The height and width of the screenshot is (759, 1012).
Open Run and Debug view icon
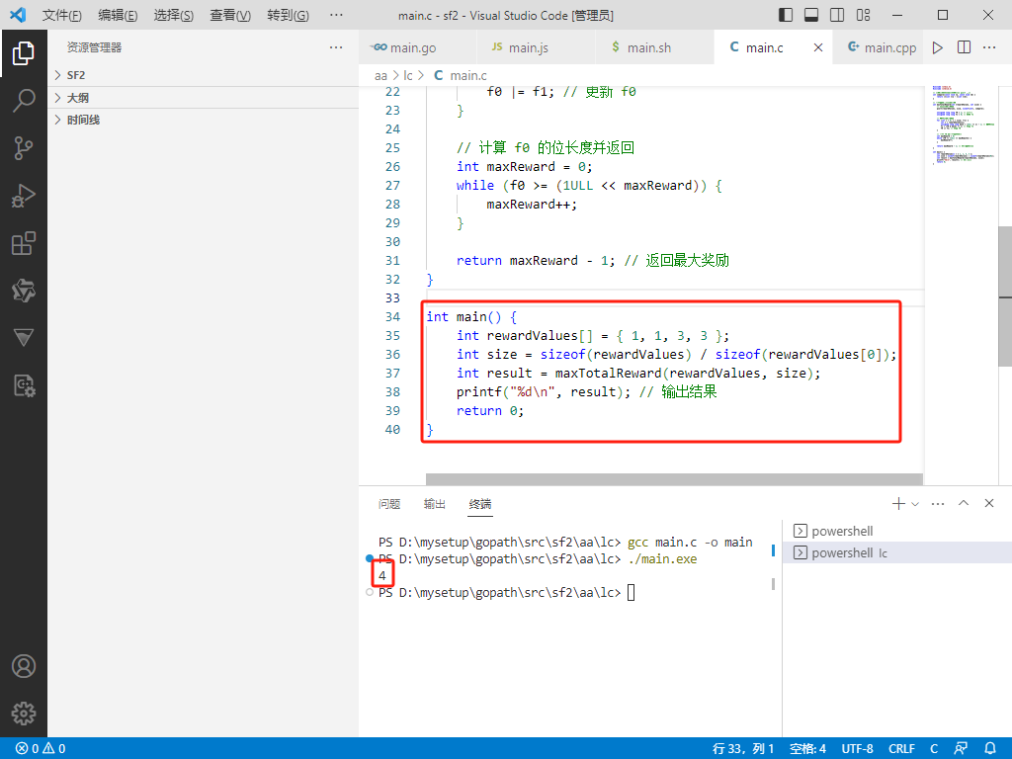click(24, 196)
